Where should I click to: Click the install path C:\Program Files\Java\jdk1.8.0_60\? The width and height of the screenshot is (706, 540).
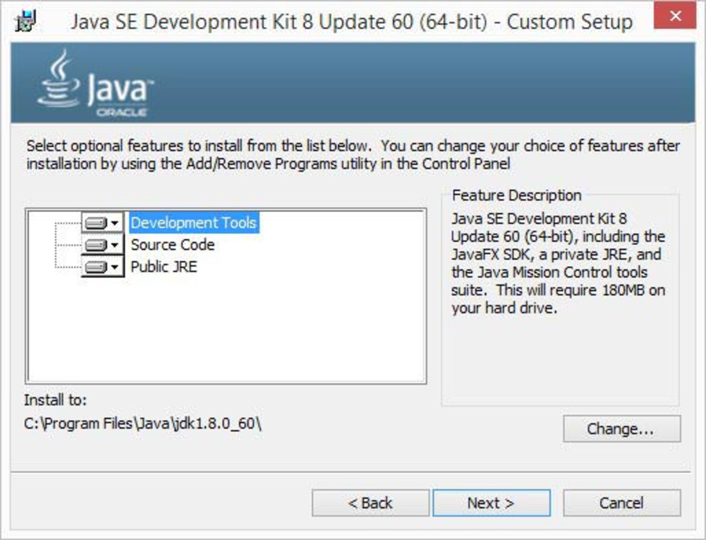pos(143,424)
